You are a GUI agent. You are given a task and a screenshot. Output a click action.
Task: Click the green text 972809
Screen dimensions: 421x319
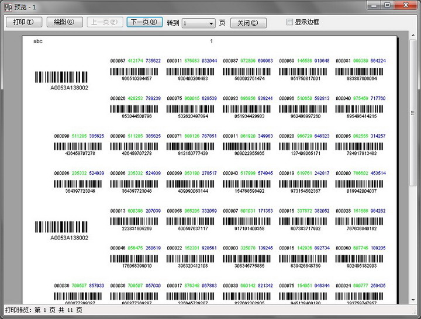click(248, 61)
